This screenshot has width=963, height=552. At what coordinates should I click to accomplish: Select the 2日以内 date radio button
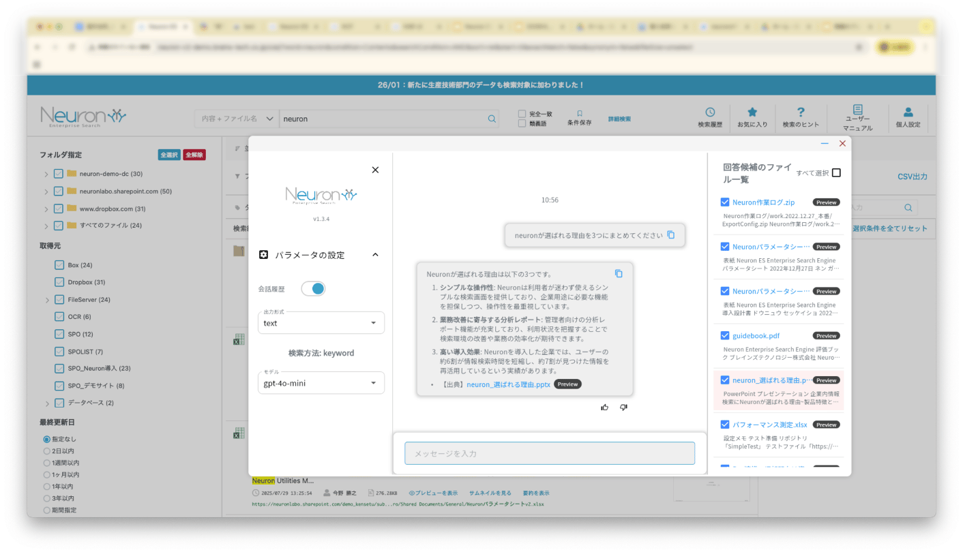(47, 451)
